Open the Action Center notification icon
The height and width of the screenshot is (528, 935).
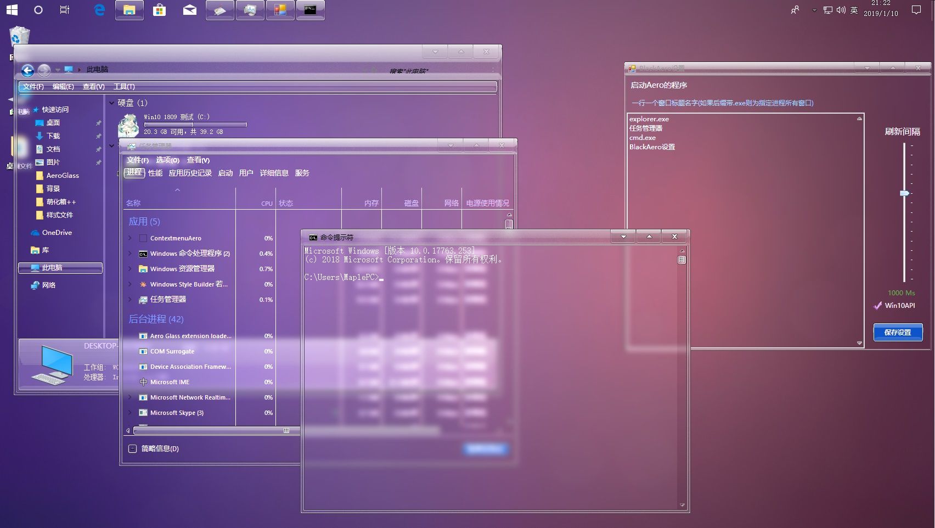pyautogui.click(x=916, y=10)
